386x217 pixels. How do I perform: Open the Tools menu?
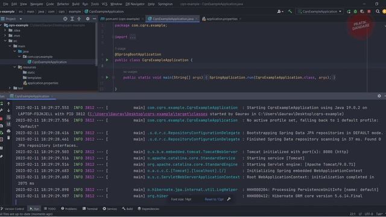[x=95, y=4]
